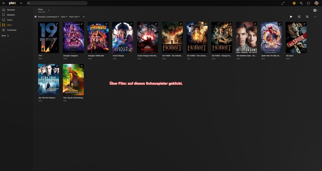Viewport: 322px width, 171px height.
Task: Click the Avengers: Endgame title link
Action: point(71,56)
